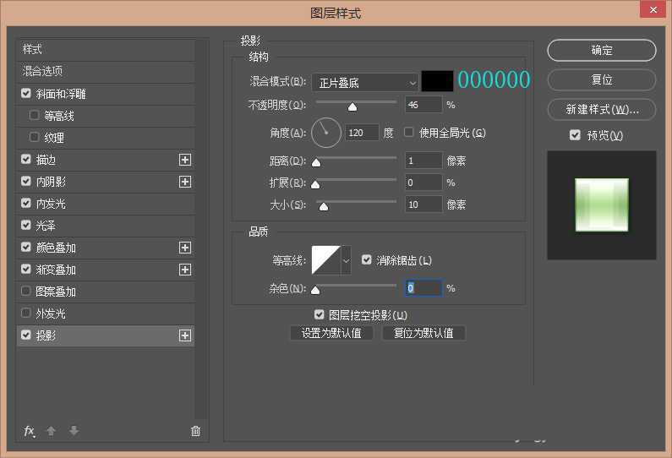Move effect up with the up arrow
The width and height of the screenshot is (672, 458).
[51, 431]
